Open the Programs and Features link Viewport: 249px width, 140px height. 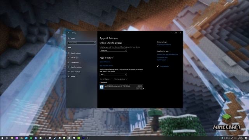pyautogui.click(x=164, y=45)
